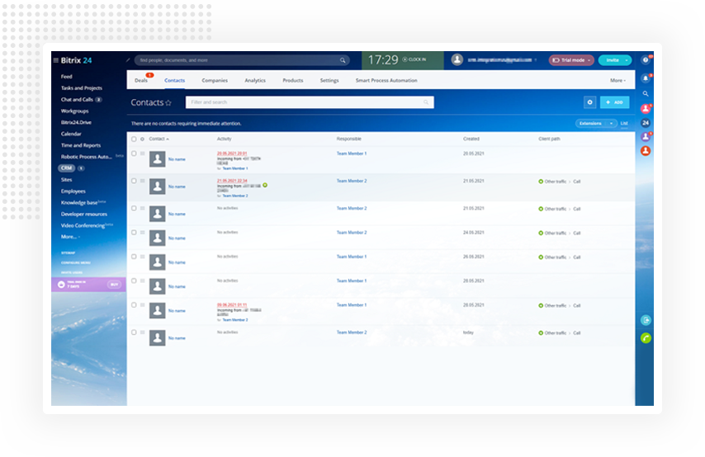This screenshot has height=457, width=705.
Task: Click the teal icon above the phone button
Action: pyautogui.click(x=646, y=320)
